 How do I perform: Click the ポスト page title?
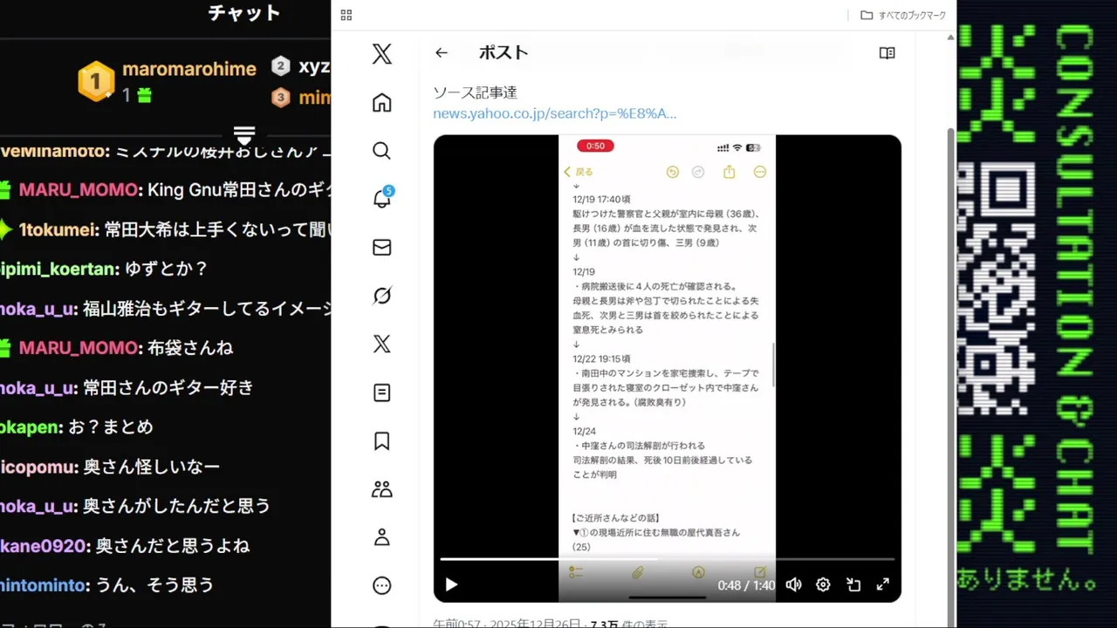504,52
